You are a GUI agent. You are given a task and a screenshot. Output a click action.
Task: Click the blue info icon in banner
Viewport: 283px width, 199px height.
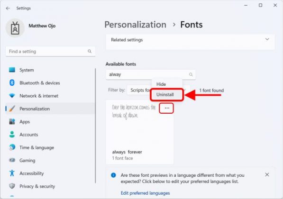113,175
